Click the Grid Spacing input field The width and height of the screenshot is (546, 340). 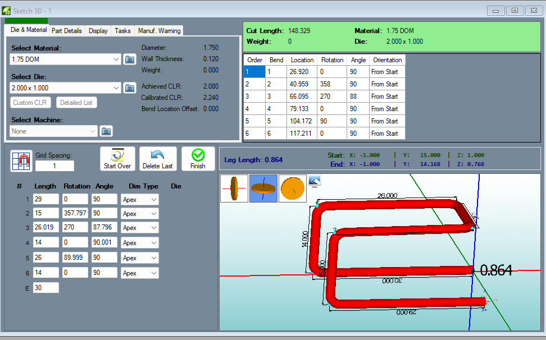(54, 166)
